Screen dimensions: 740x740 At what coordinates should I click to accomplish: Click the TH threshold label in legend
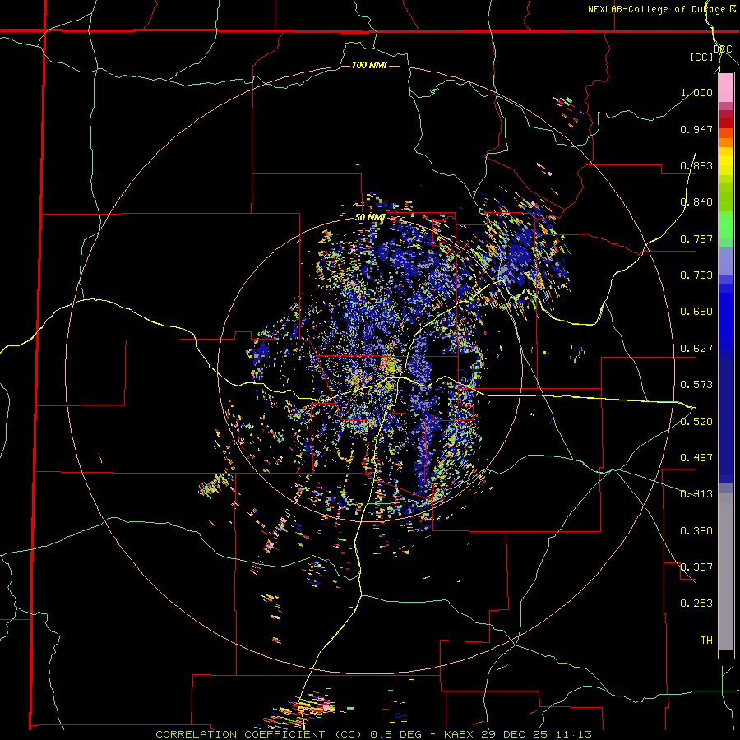pos(706,641)
